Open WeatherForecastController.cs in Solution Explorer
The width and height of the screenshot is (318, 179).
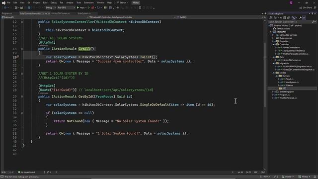(x=295, y=54)
